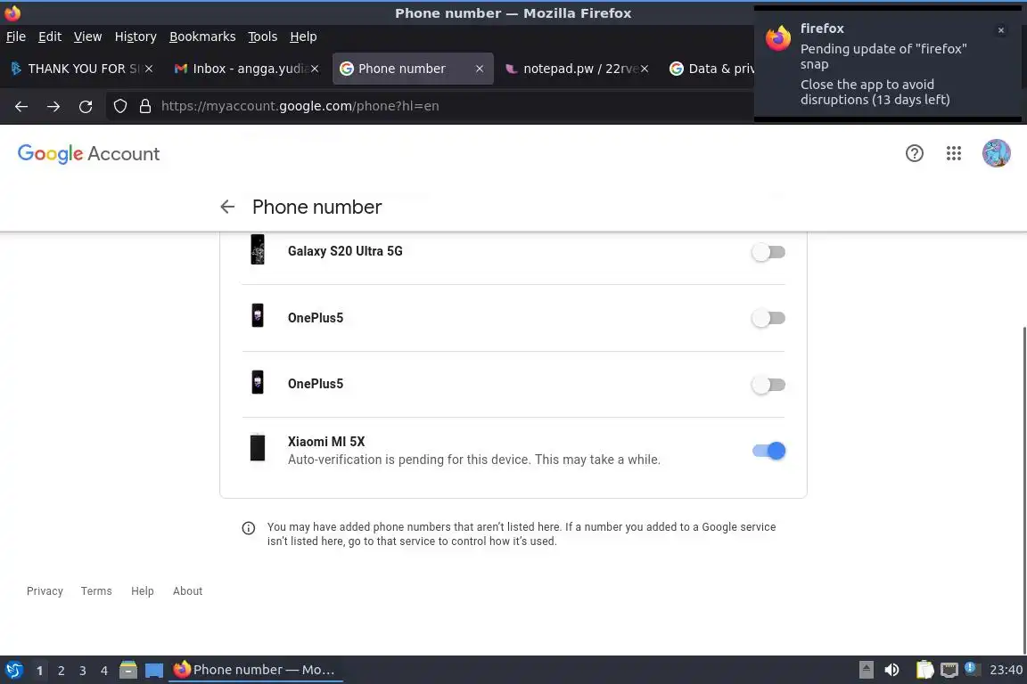The image size is (1027, 684).
Task: Click the browser forward arrow
Action: tap(53, 106)
